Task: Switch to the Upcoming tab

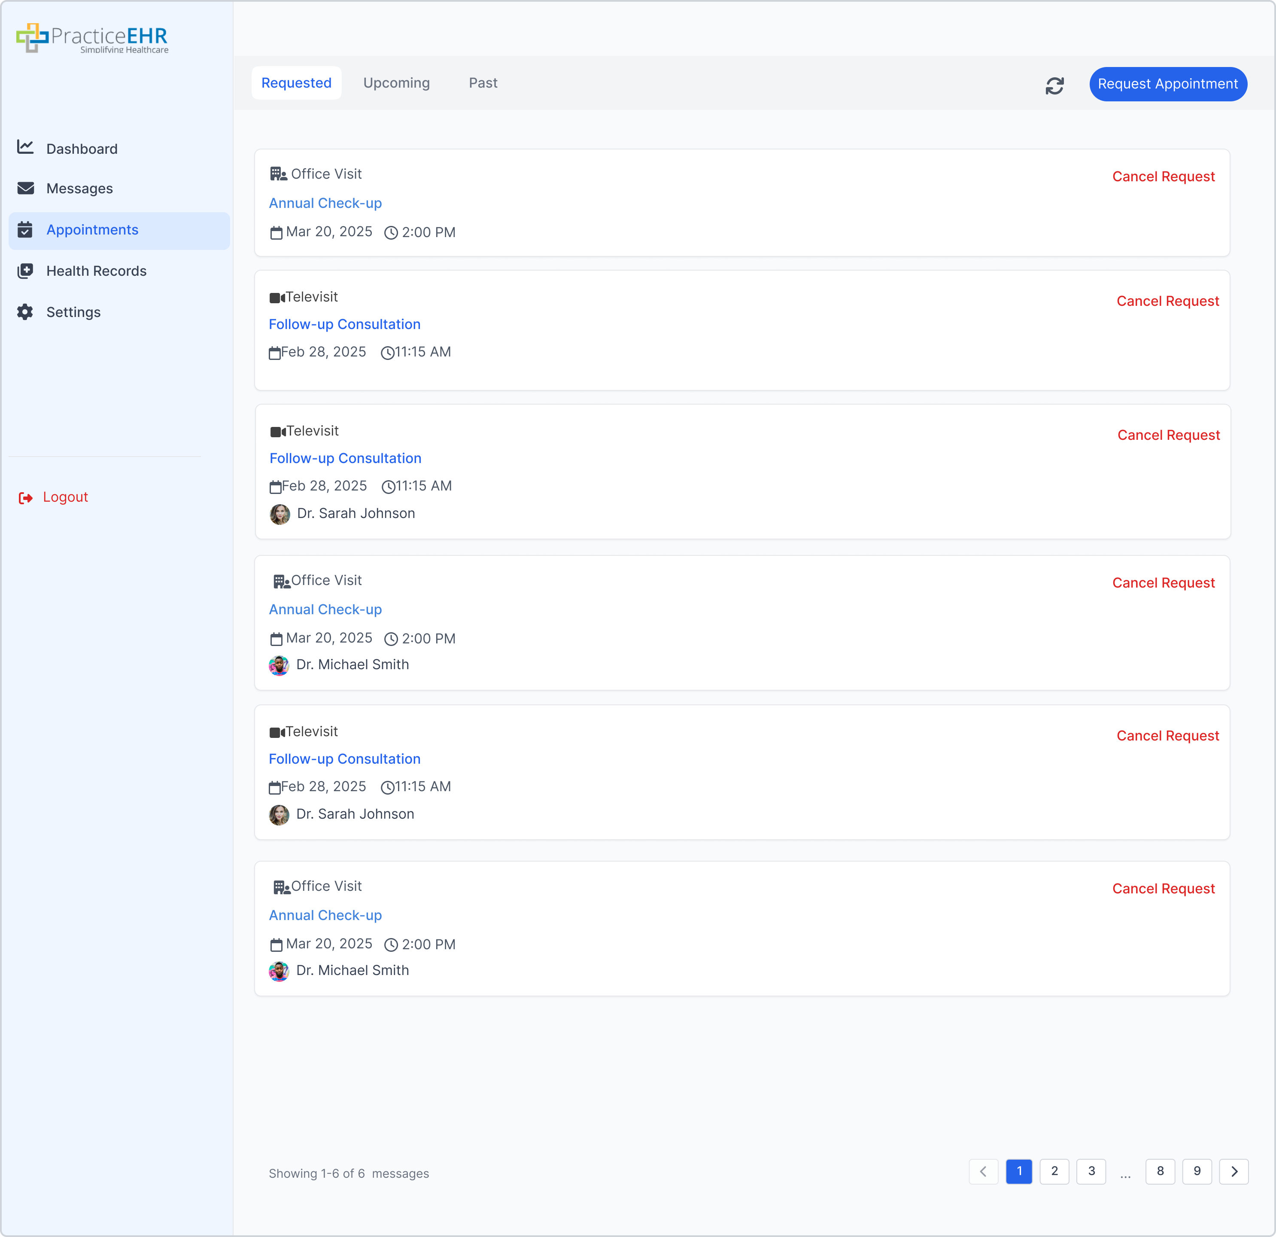Action: pyautogui.click(x=396, y=83)
